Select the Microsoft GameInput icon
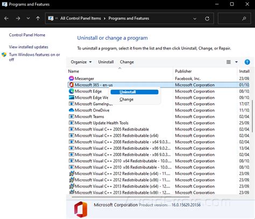The image size is (255, 219). [72, 104]
